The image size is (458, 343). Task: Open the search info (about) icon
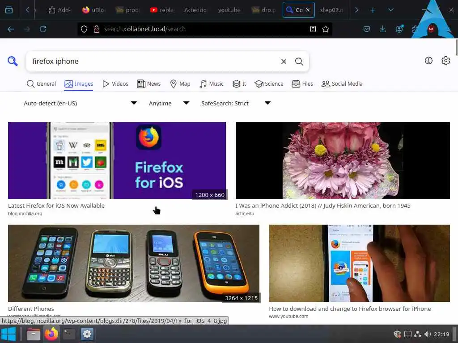[428, 61]
